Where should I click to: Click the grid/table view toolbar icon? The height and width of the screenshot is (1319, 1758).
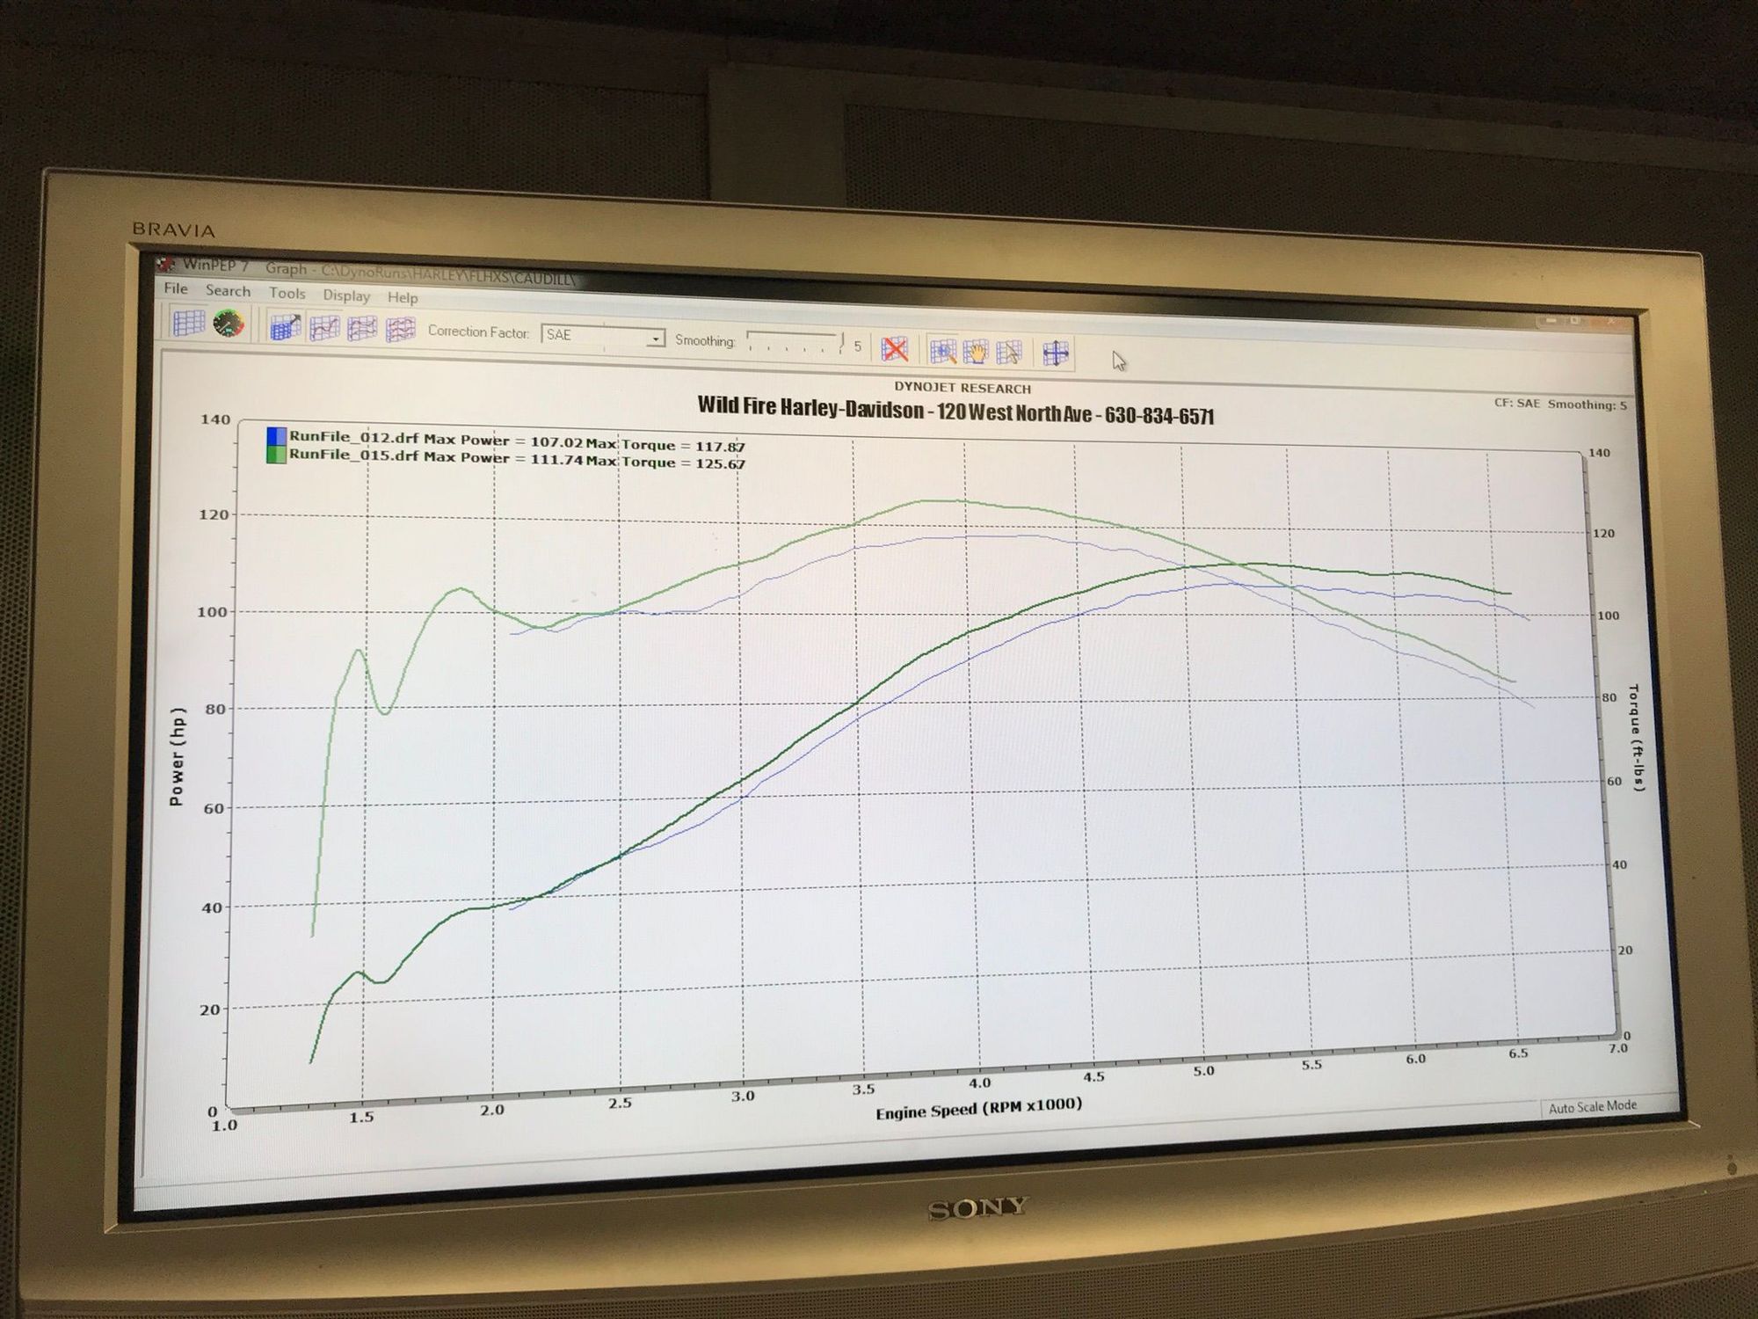(188, 323)
